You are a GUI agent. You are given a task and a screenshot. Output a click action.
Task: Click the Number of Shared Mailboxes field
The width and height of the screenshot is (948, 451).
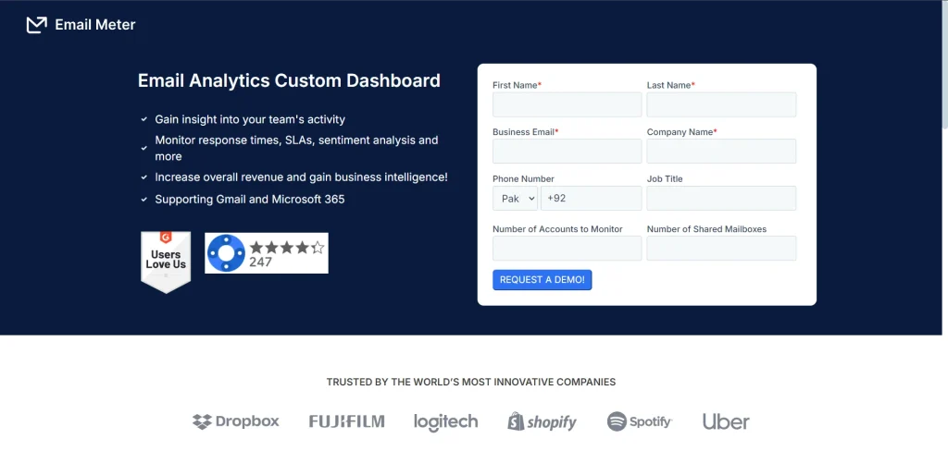coord(721,248)
